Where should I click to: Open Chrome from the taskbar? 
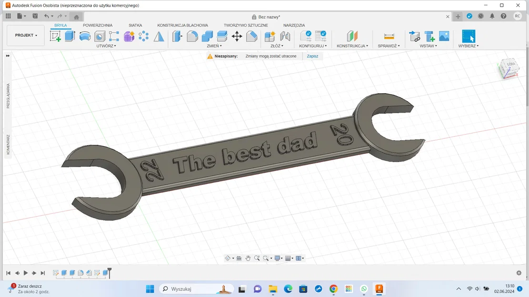pyautogui.click(x=333, y=289)
